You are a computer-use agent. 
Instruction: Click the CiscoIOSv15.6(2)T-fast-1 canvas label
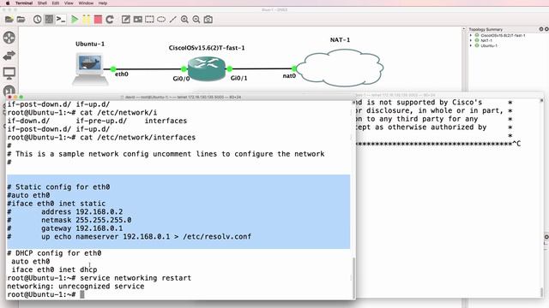coord(207,48)
